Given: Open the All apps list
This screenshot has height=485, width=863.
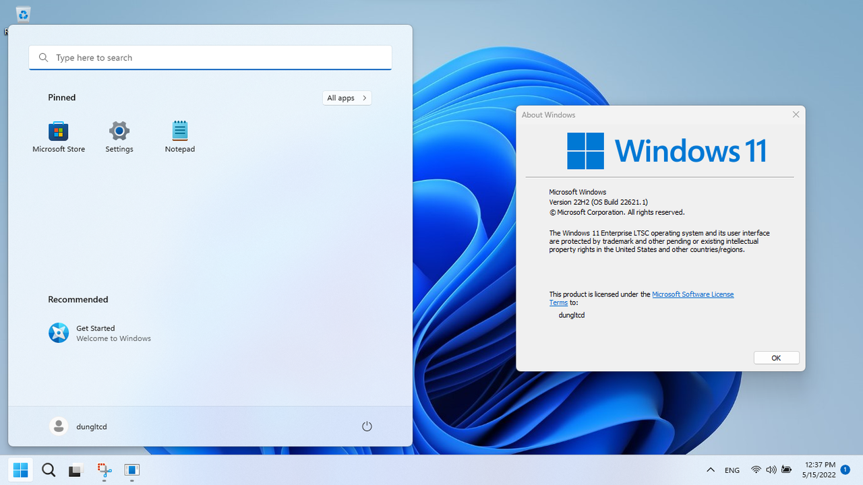Looking at the screenshot, I should tap(347, 98).
